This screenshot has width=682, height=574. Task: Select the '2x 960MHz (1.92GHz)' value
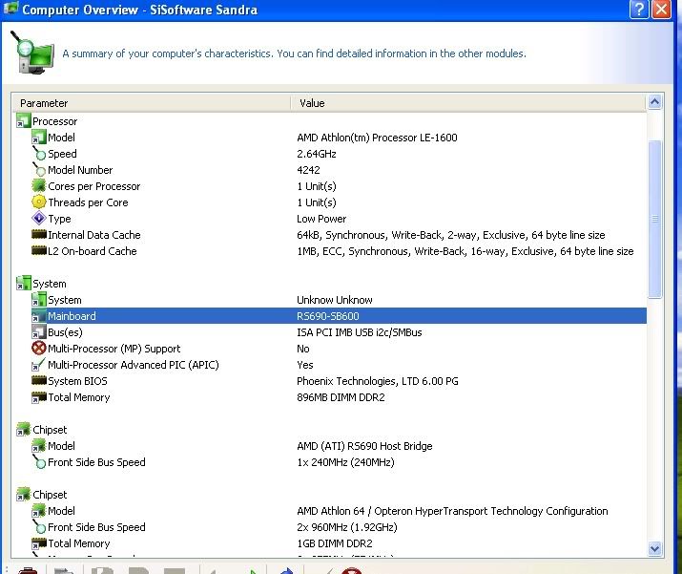pyautogui.click(x=347, y=527)
